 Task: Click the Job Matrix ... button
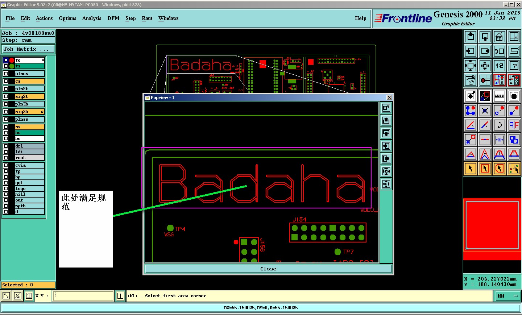click(x=28, y=49)
